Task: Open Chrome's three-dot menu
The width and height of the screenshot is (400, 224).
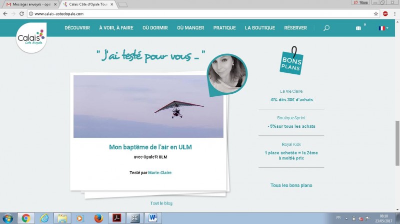Action: pos(394,13)
